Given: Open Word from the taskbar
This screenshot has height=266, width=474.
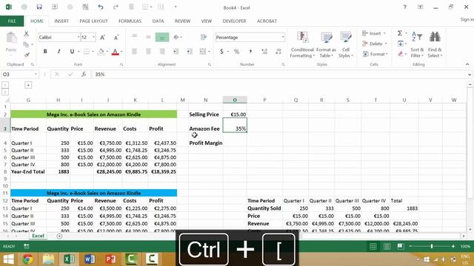Looking at the screenshot, I should [90, 259].
